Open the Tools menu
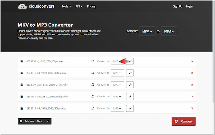Image resolution: width=215 pixels, height=135 pixels. pyautogui.click(x=66, y=6)
